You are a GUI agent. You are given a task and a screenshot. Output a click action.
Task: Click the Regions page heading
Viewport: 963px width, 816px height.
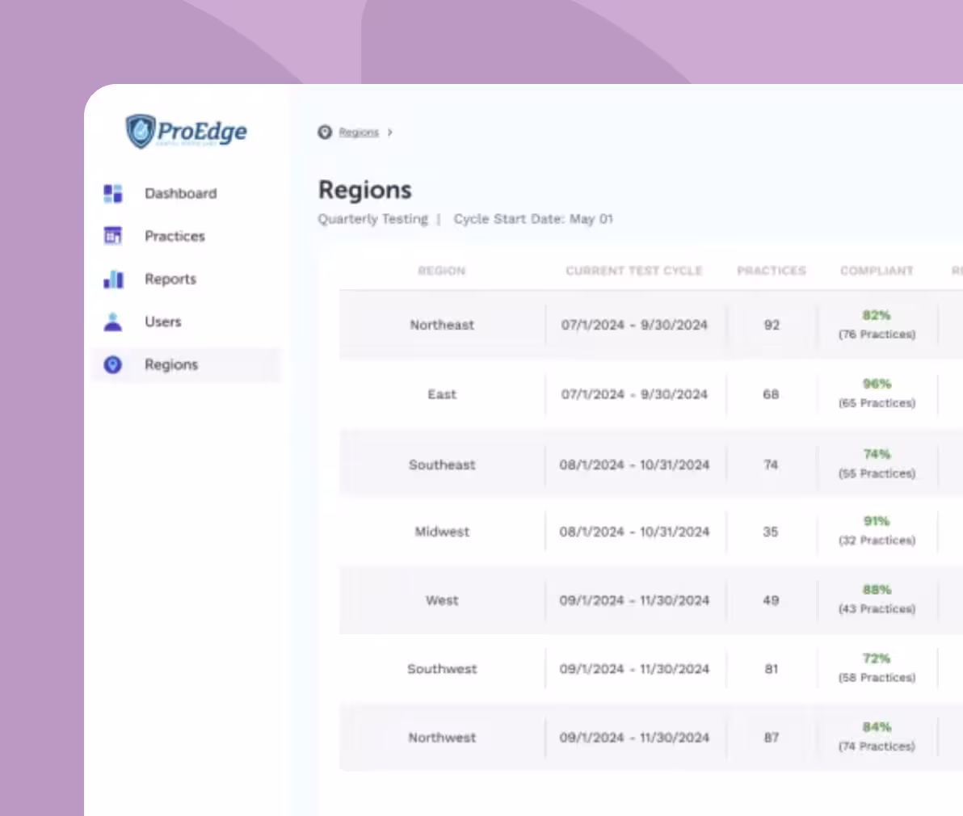click(x=365, y=190)
